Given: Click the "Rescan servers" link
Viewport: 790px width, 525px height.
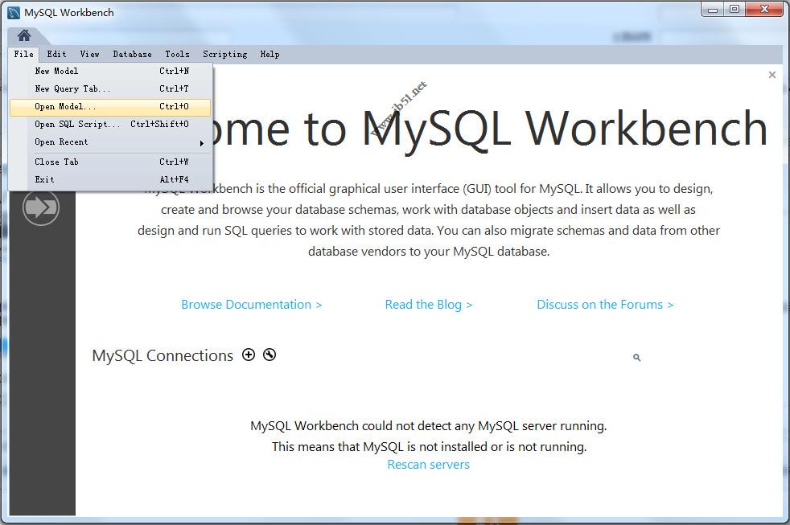Looking at the screenshot, I should (428, 464).
